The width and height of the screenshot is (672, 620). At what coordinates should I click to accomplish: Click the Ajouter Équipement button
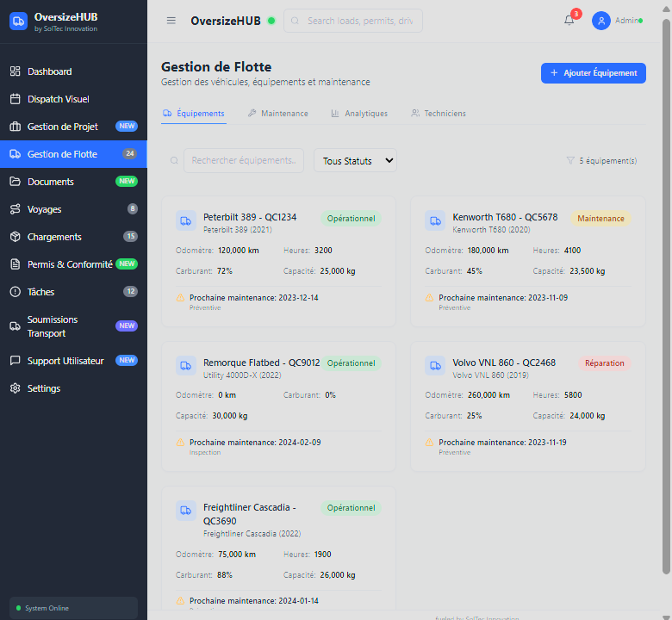[x=593, y=73]
